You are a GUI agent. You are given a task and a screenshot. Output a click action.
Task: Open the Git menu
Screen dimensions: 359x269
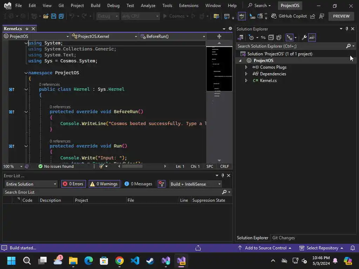(61, 6)
